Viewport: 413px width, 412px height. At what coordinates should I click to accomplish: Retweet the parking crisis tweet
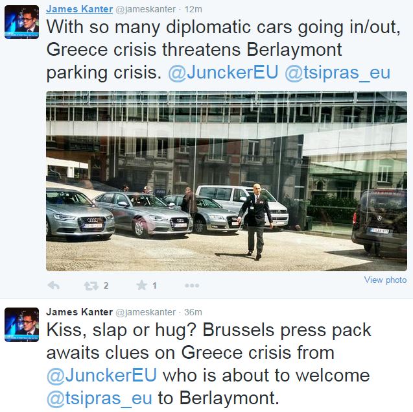point(91,285)
